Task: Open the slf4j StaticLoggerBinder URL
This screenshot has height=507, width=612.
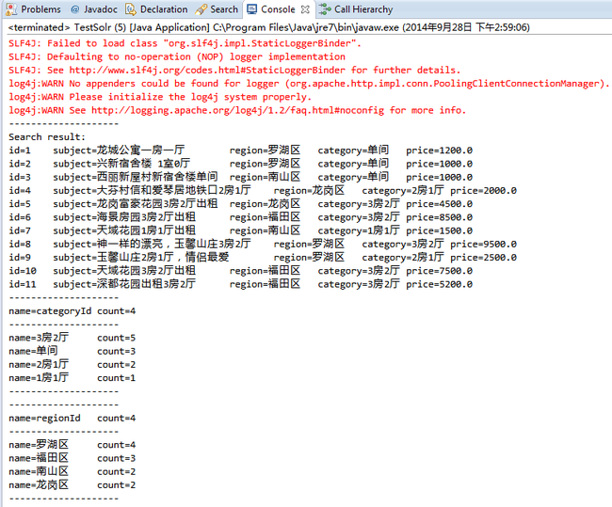Action: pyautogui.click(x=207, y=71)
